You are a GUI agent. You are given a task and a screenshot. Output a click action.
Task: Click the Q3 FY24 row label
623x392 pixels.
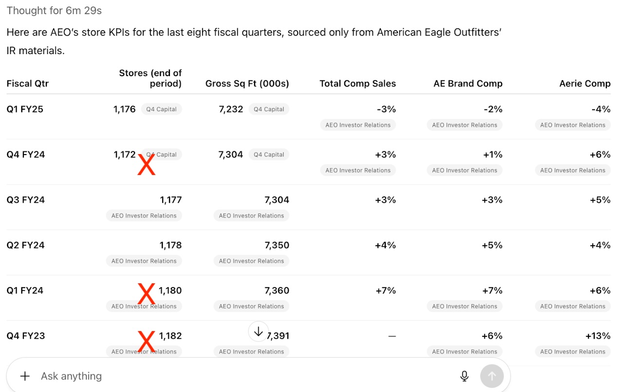26,200
